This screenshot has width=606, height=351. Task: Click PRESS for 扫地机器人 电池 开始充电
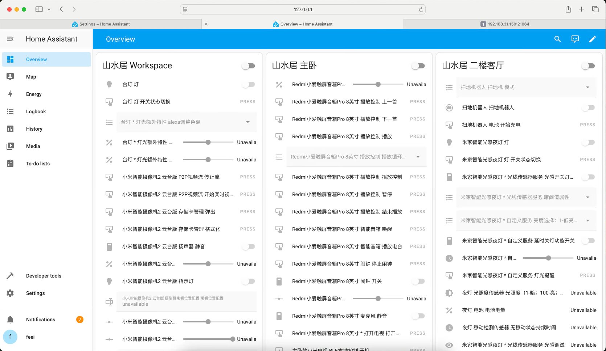pyautogui.click(x=587, y=125)
